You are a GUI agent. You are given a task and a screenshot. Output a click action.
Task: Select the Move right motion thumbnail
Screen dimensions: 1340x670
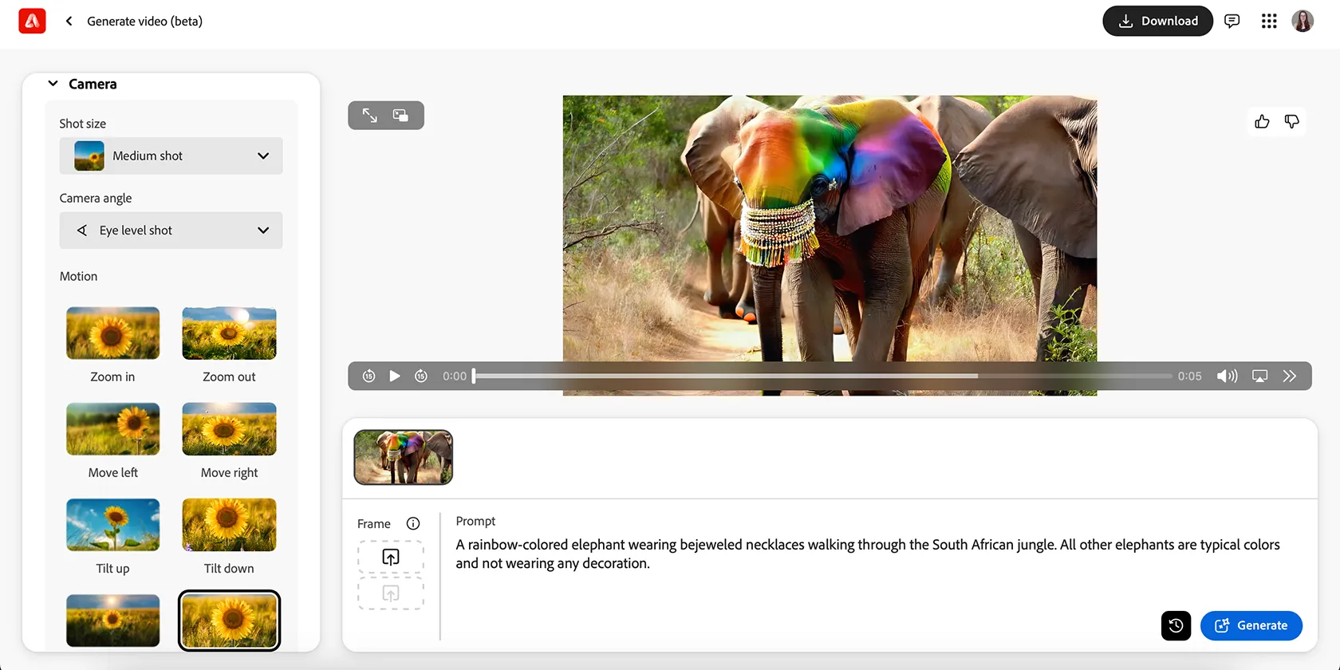tap(229, 429)
